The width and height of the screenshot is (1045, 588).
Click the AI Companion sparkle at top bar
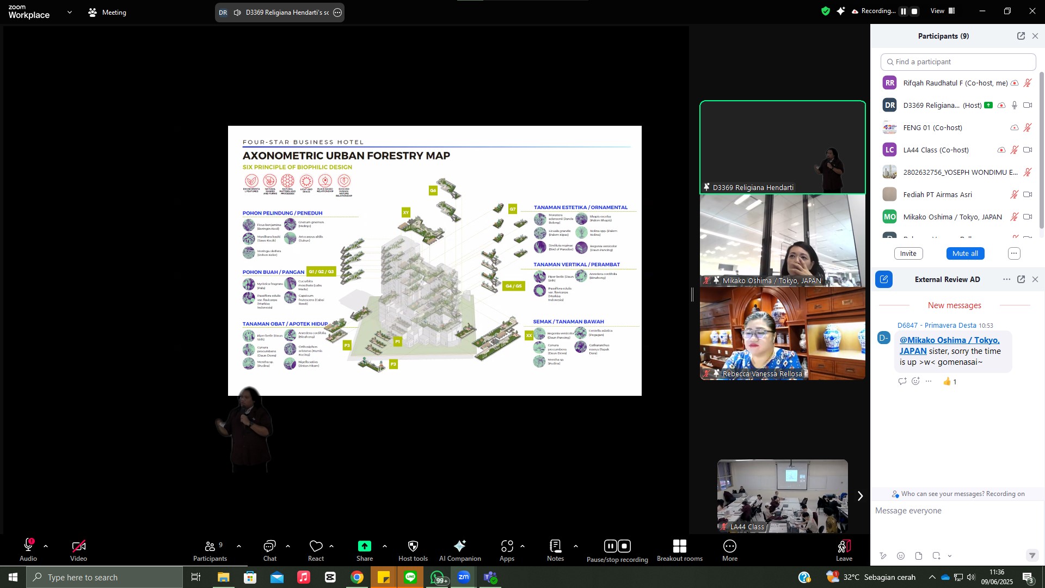(x=841, y=11)
